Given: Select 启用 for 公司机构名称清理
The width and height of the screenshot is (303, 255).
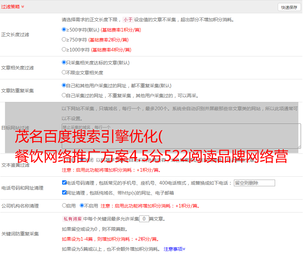Looking at the screenshot, I should coord(64,206).
